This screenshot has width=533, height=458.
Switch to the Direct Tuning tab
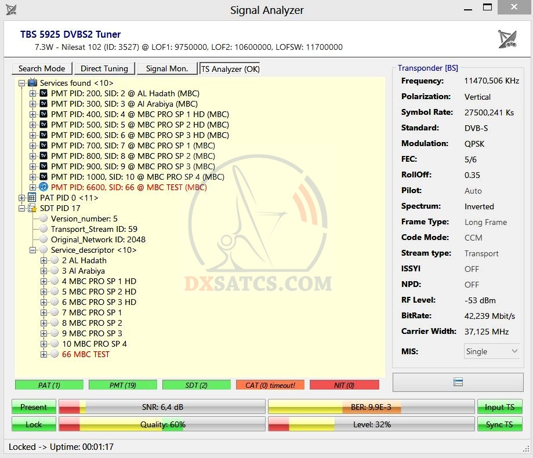coord(104,68)
